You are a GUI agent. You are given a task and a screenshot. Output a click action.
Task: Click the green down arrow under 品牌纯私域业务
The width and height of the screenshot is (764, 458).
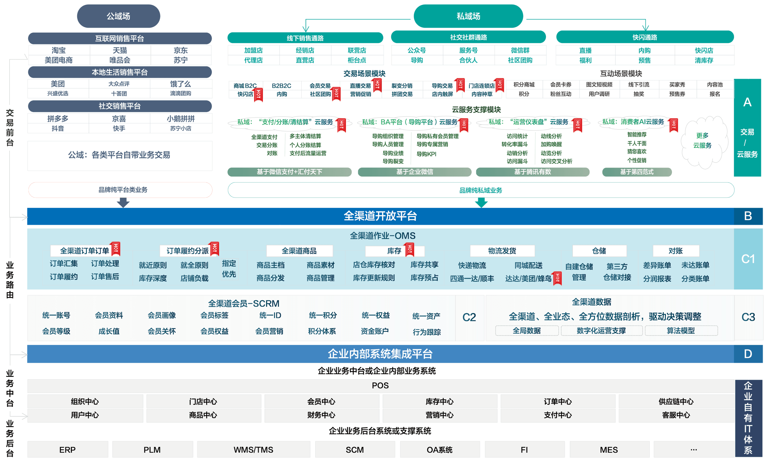tap(481, 202)
